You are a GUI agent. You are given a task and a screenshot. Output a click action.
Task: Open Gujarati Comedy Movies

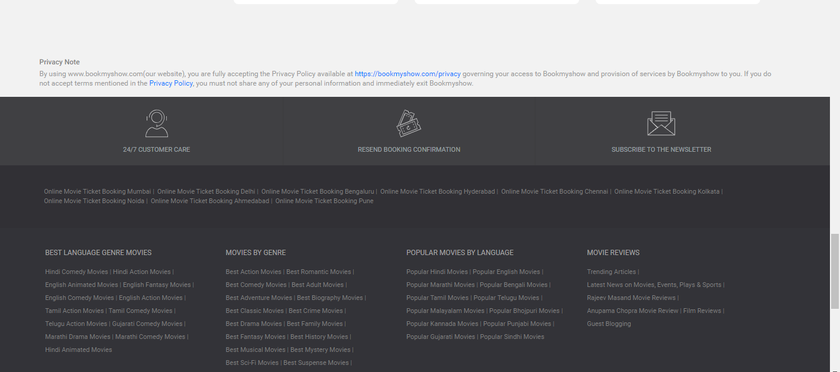(147, 324)
